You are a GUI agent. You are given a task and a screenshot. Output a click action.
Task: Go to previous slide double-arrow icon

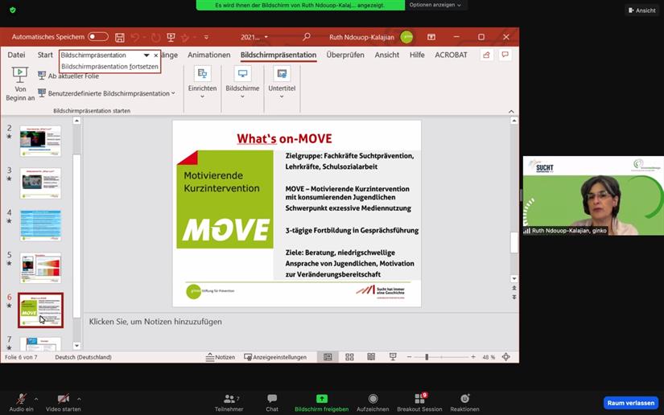click(x=514, y=288)
